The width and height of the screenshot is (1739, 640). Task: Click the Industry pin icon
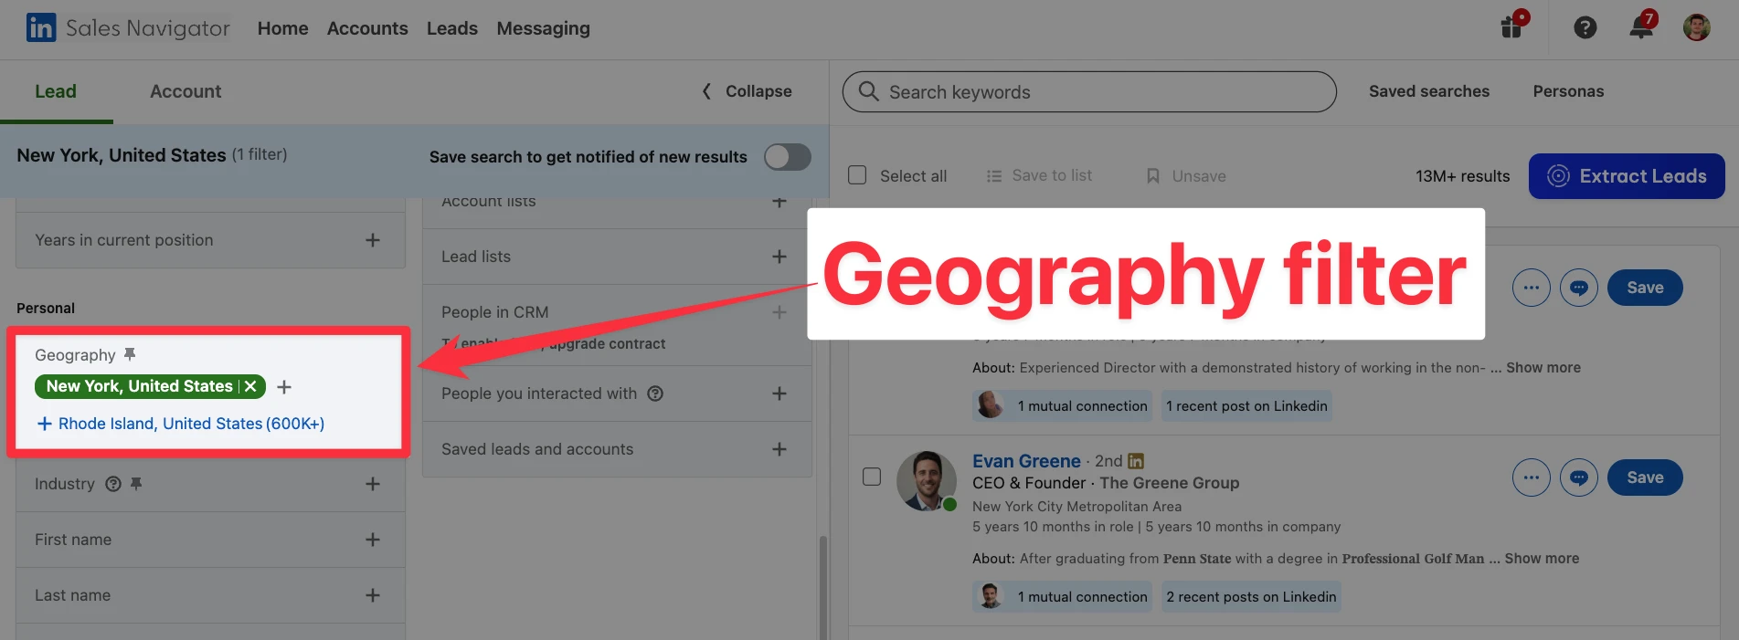coord(136,484)
